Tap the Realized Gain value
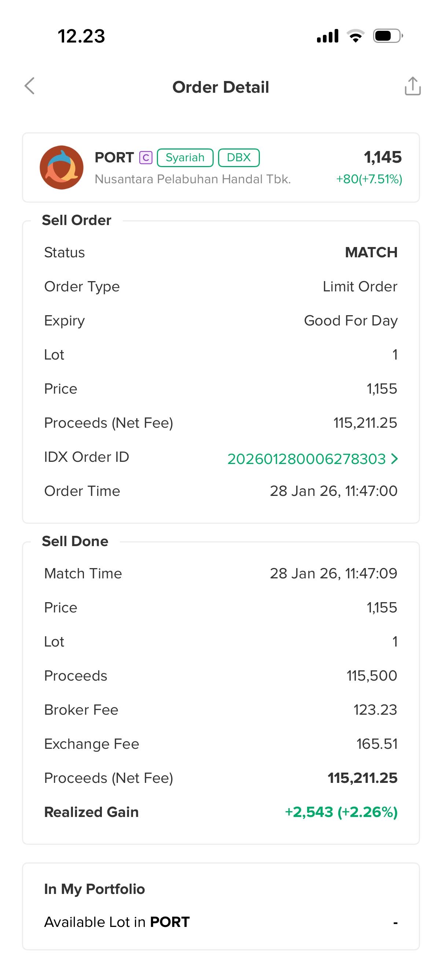442x961 pixels. (x=341, y=812)
